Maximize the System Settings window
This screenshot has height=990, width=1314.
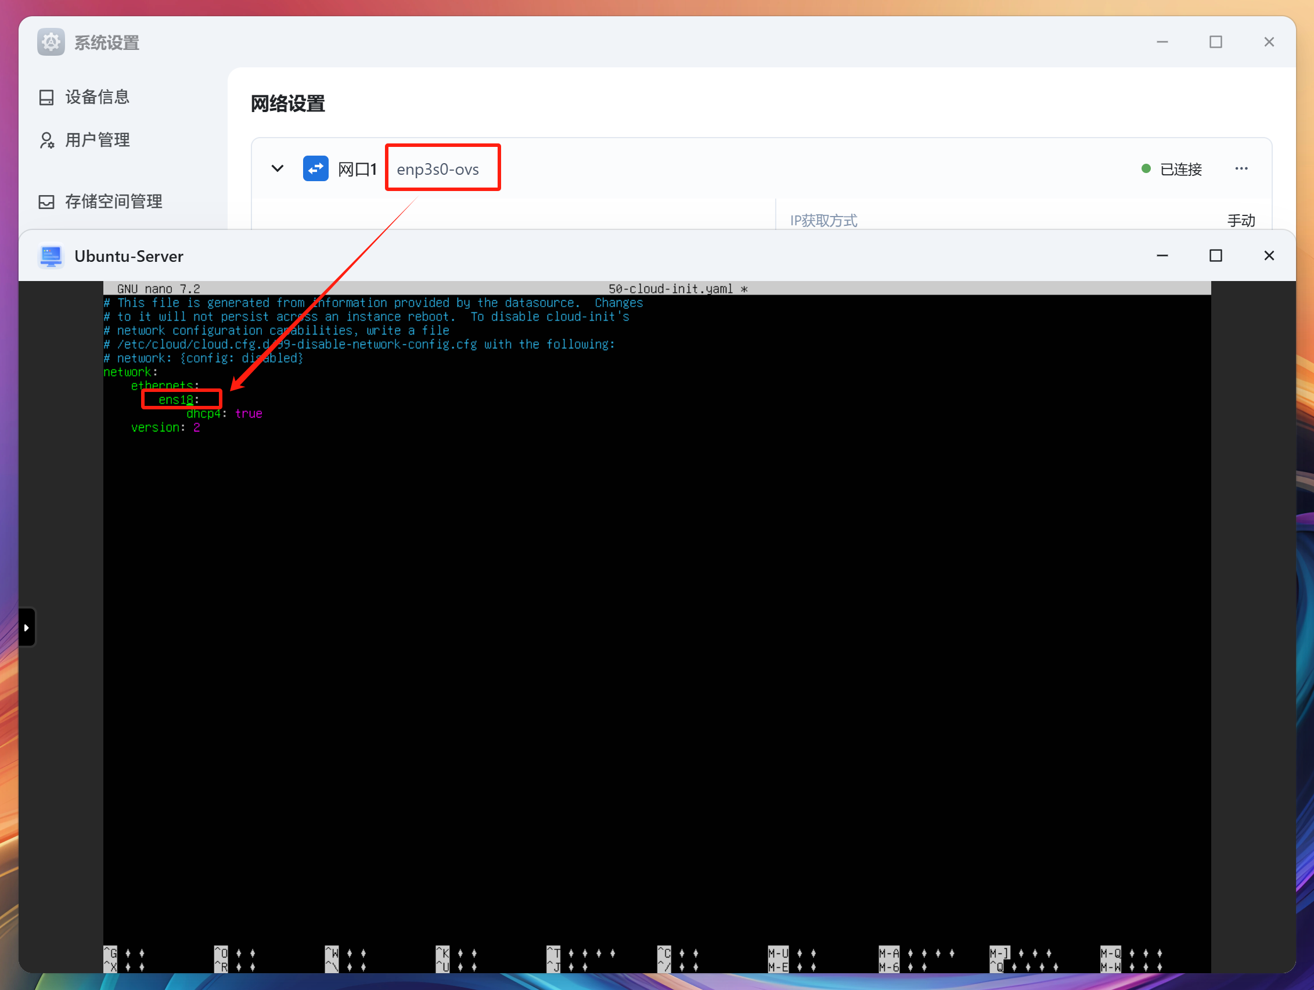click(x=1215, y=42)
